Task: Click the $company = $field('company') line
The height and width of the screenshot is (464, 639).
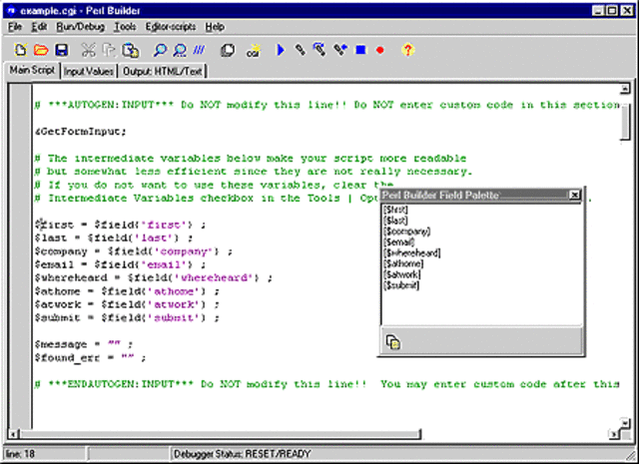Action: pos(133,251)
